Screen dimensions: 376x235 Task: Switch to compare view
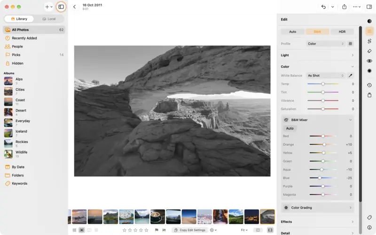89,230
